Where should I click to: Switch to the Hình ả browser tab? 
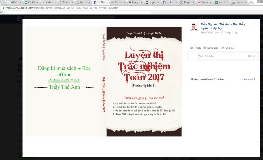[x=83, y=2]
